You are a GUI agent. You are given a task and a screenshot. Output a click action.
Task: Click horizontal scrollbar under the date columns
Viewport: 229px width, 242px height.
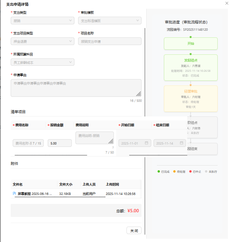tap(158, 155)
